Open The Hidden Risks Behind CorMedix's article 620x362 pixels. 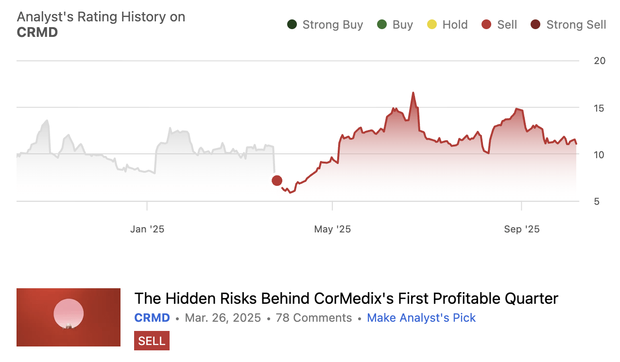(x=346, y=298)
